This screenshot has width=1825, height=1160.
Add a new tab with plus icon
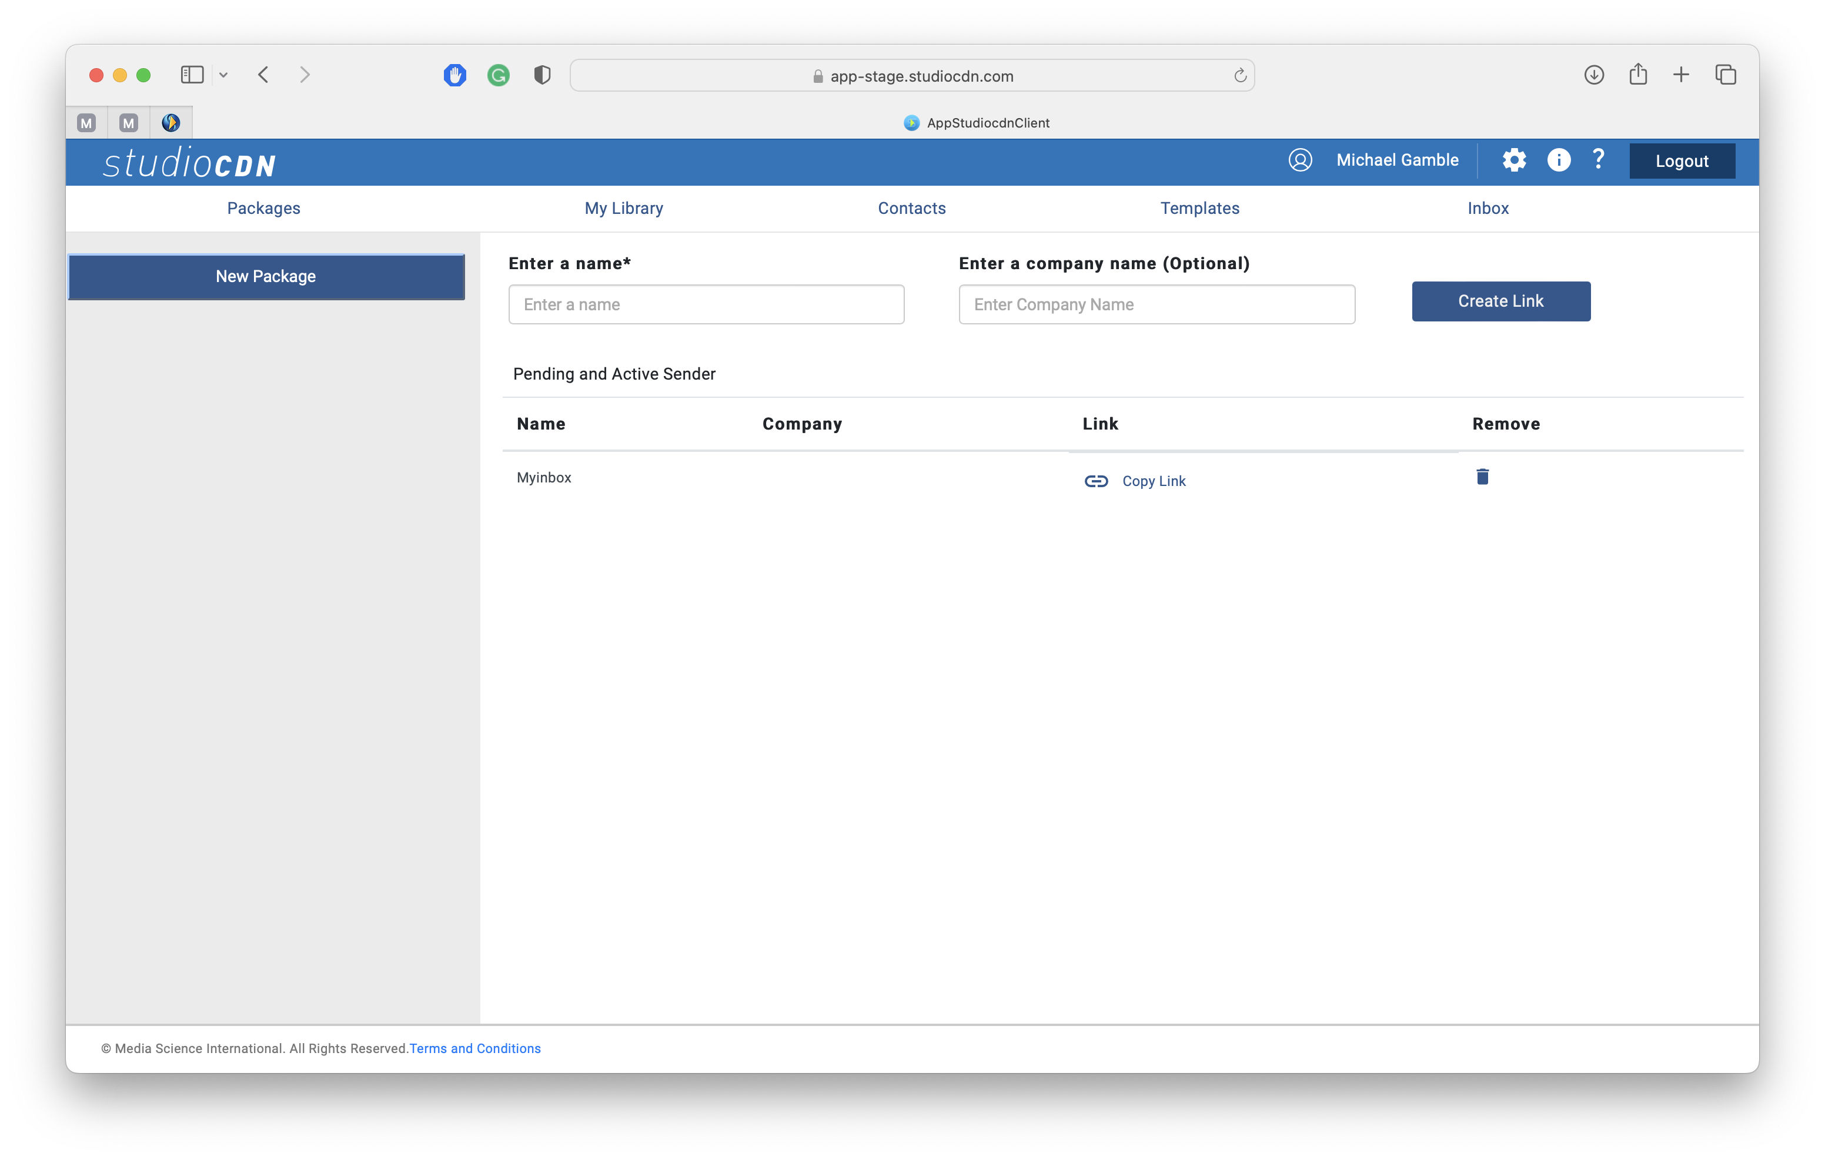tap(1681, 75)
